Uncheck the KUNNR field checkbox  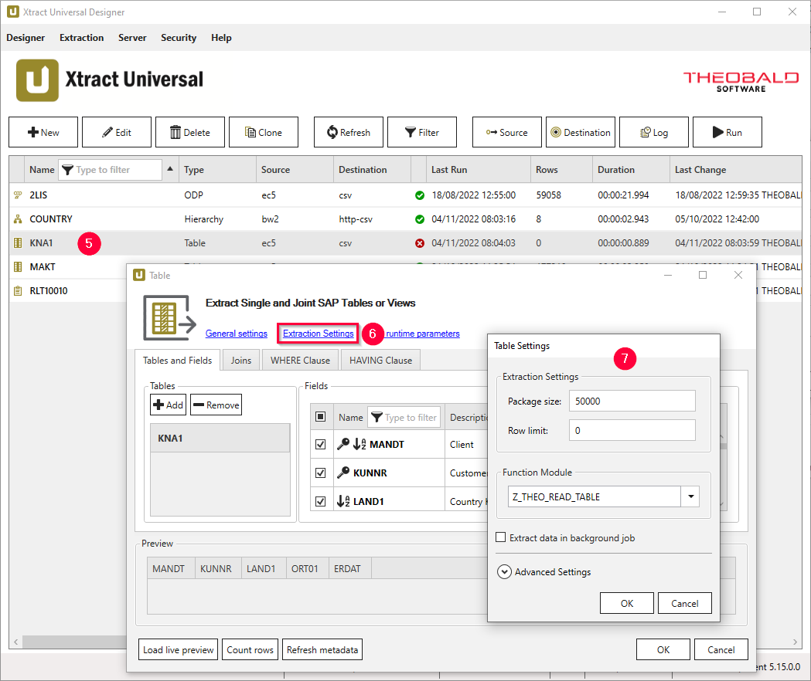321,473
